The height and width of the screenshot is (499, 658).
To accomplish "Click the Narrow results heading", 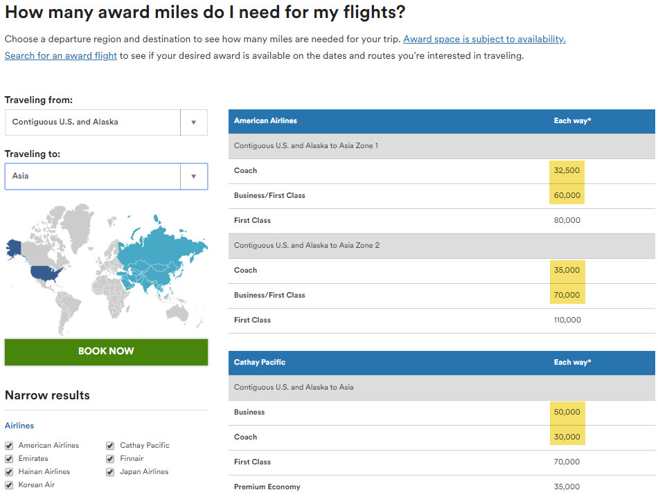I will pyautogui.click(x=47, y=395).
